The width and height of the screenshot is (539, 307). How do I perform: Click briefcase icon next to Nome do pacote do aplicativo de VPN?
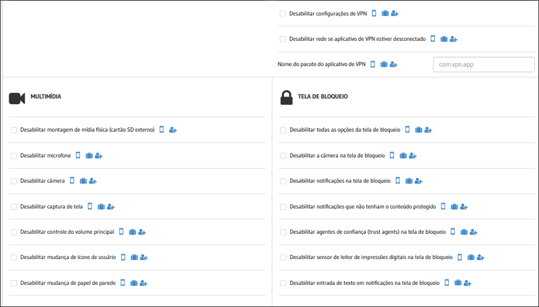click(384, 64)
